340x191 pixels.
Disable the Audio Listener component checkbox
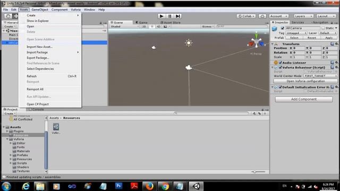[x=280, y=63]
